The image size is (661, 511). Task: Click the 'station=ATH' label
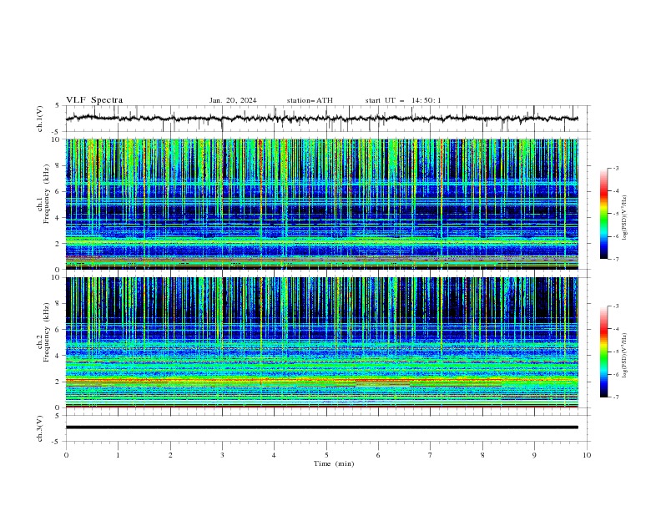point(310,100)
